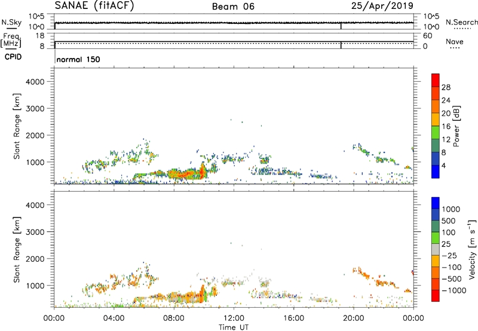Click the "Nave" legend label
This screenshot has width=478, height=331.
(x=454, y=42)
